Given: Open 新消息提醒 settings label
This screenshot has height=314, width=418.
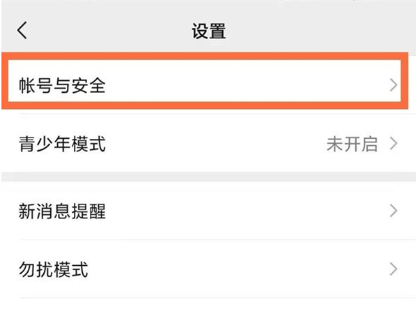Looking at the screenshot, I should click(62, 211).
